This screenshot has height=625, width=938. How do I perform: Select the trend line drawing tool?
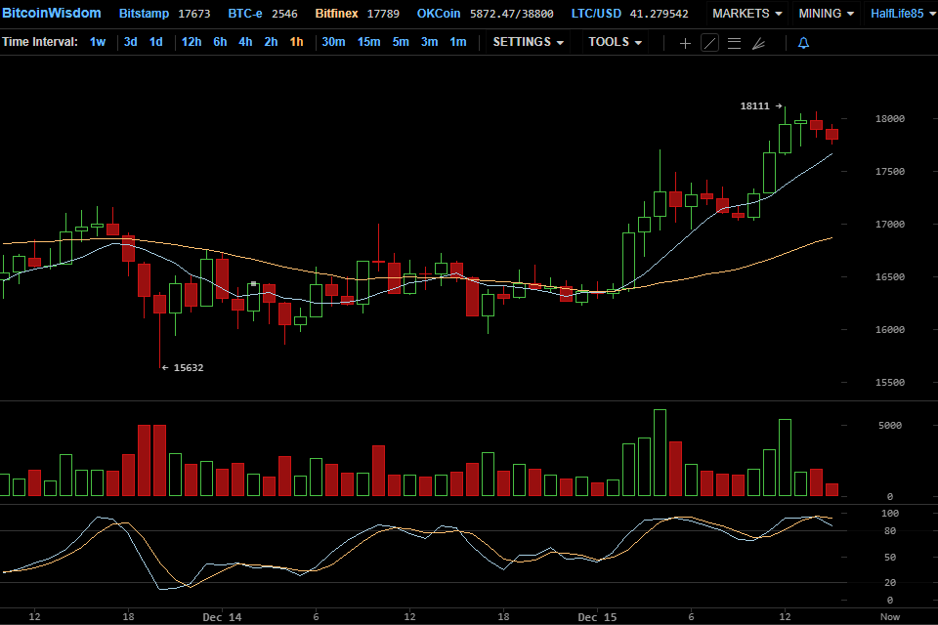pyautogui.click(x=709, y=43)
